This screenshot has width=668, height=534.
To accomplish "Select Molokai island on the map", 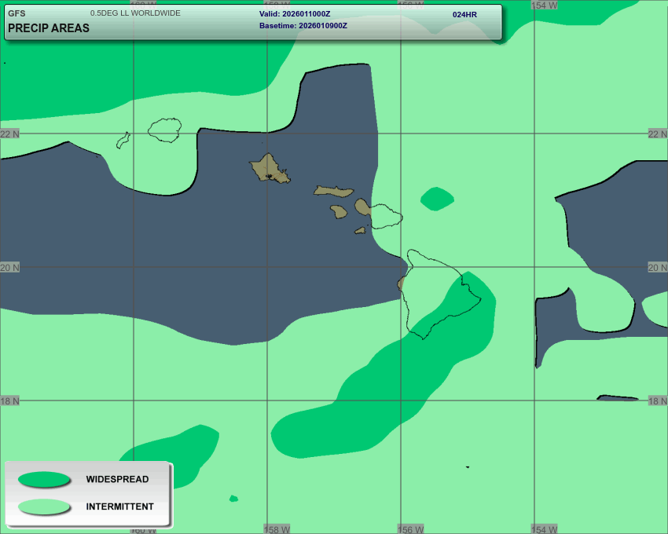I will (x=334, y=191).
